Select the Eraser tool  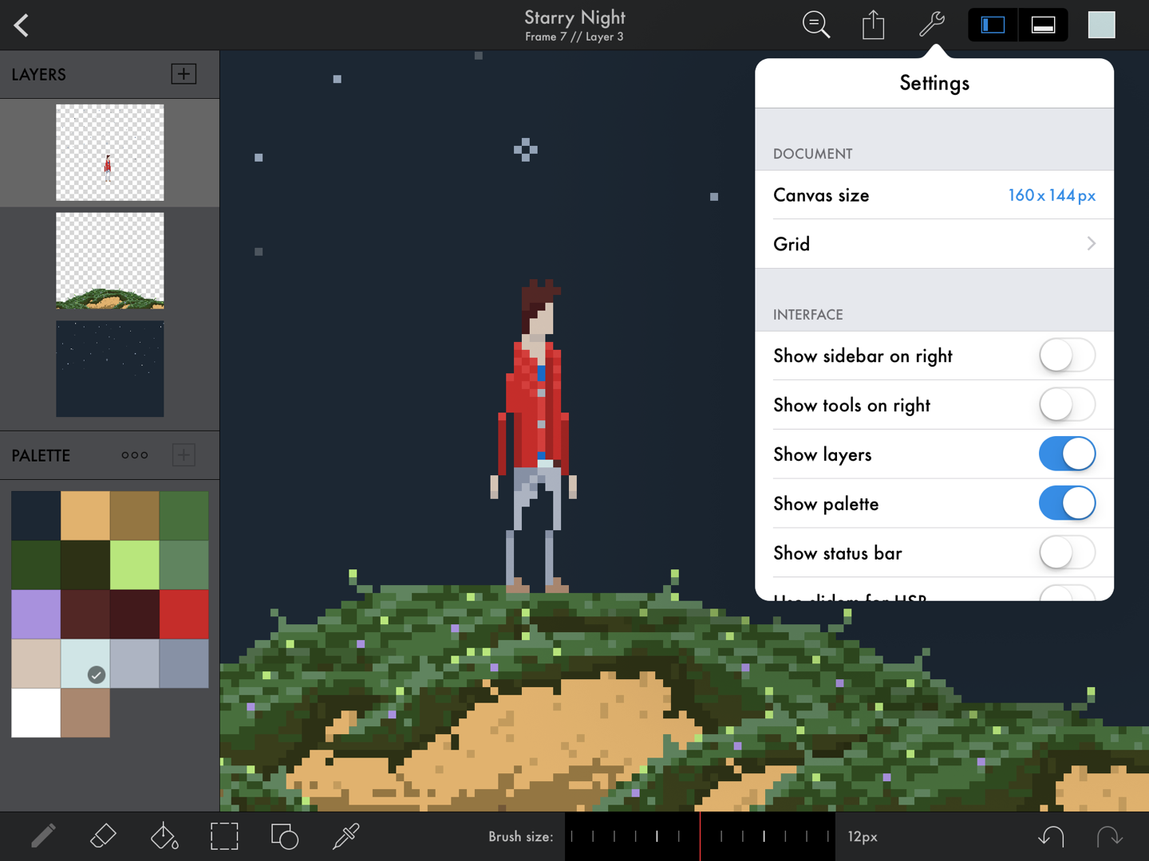coord(103,836)
